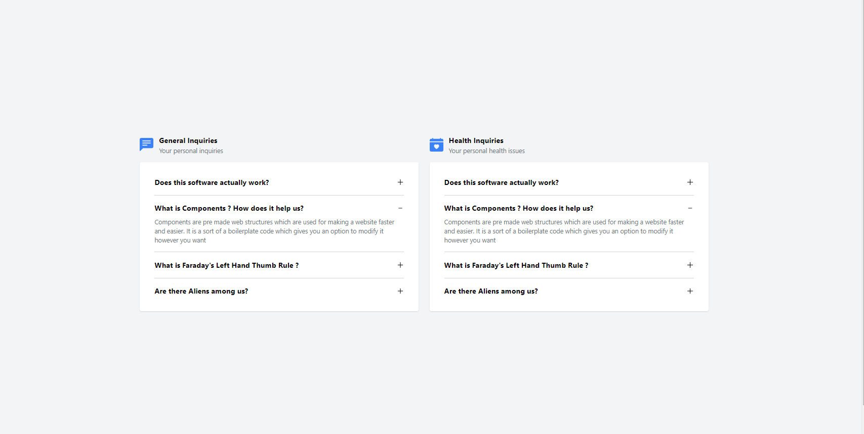Screen dimensions: 864x434
Task: Click the plus icon beside 'Does this software actually work?' in Health Inquiries
Action: pyautogui.click(x=690, y=182)
